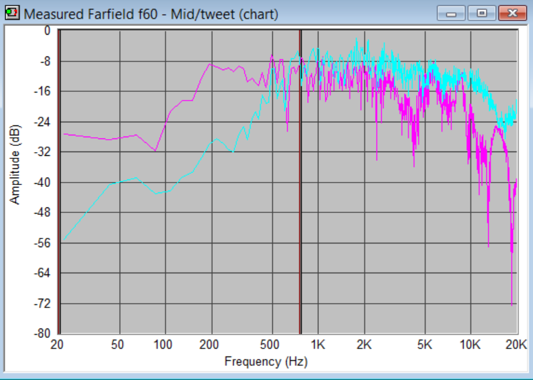Viewport: 533px width, 380px height.
Task: Close the Measured Farfield chart window
Action: pyautogui.click(x=513, y=13)
